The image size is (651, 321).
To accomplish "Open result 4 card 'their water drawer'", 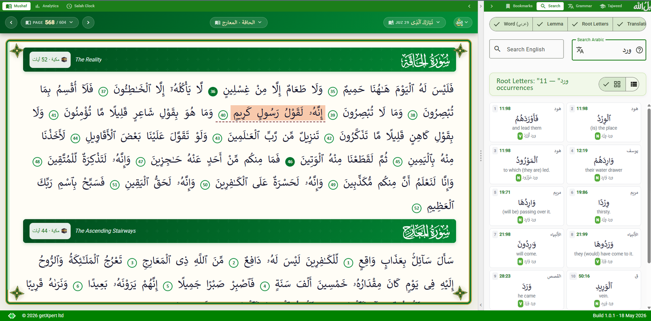I will coord(603,164).
